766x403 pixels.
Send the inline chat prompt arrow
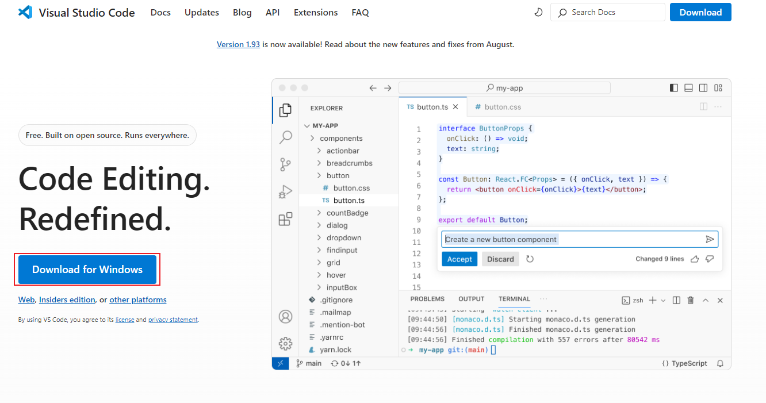(x=710, y=239)
